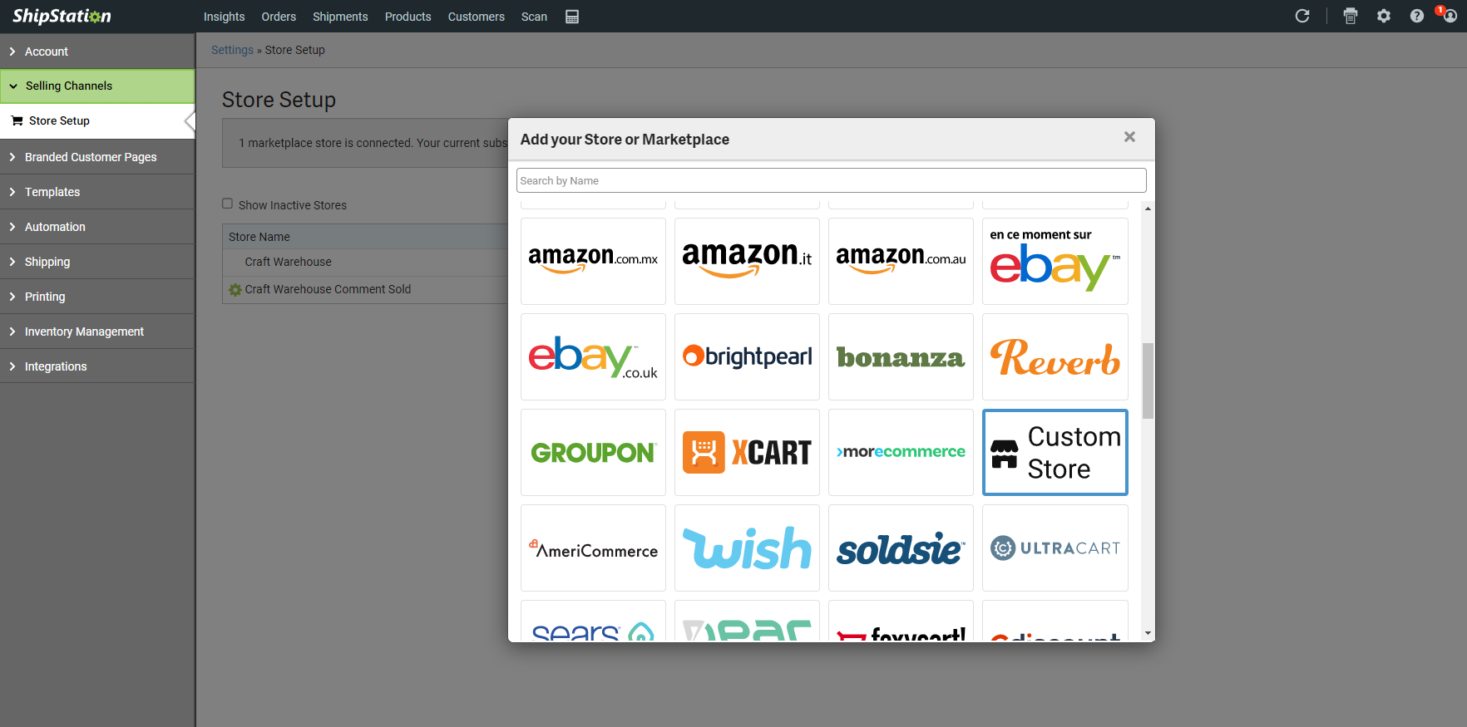Choose the X-Cart store tile
Image resolution: width=1467 pixels, height=727 pixels.
coord(747,452)
